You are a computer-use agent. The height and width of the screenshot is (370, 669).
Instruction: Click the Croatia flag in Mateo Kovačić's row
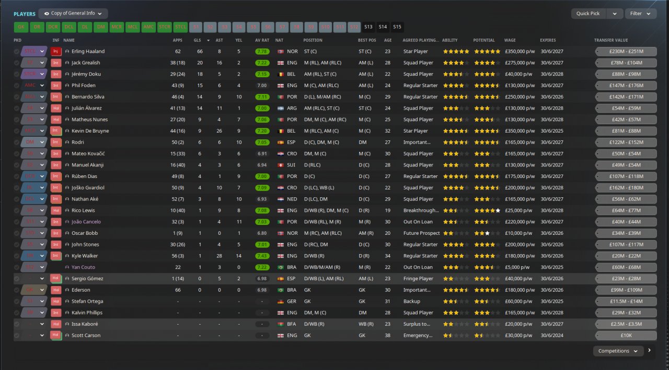tap(280, 154)
